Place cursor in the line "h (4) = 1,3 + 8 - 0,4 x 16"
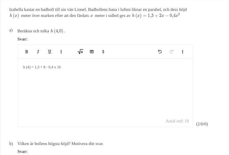 pos(42,67)
